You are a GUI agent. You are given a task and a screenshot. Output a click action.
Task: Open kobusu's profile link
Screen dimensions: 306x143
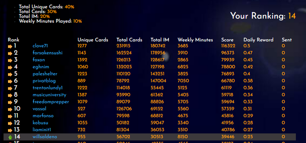coord(40,123)
